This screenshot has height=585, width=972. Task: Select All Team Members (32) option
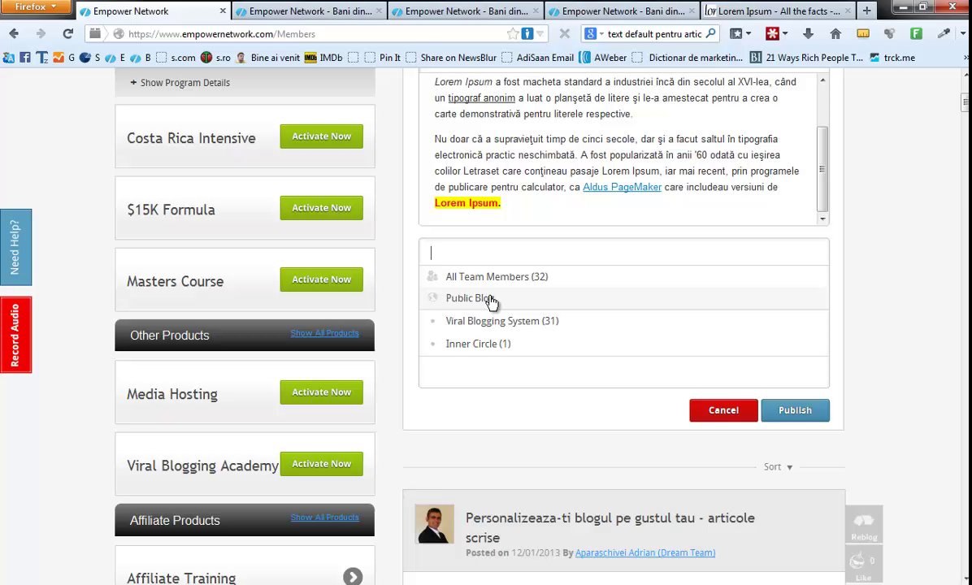point(623,276)
